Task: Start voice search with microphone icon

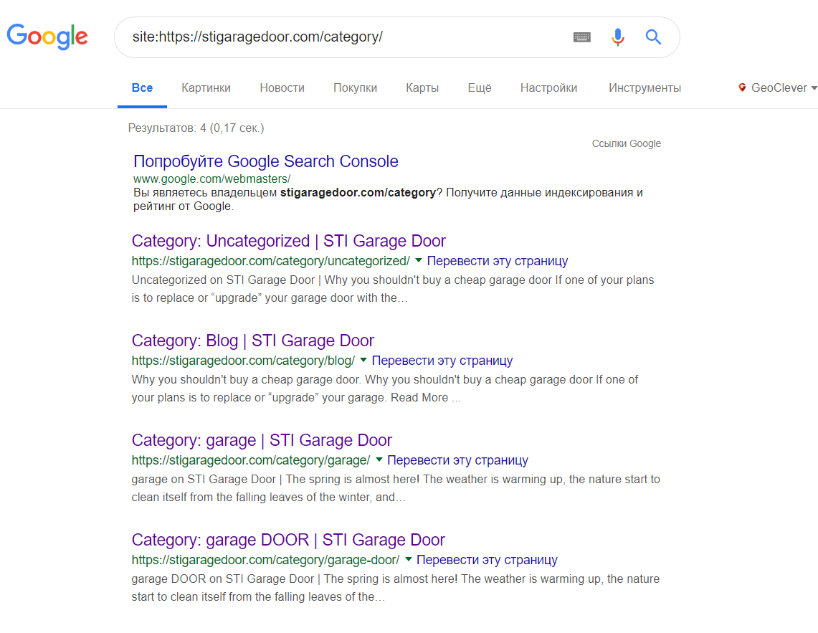Action: click(x=618, y=37)
